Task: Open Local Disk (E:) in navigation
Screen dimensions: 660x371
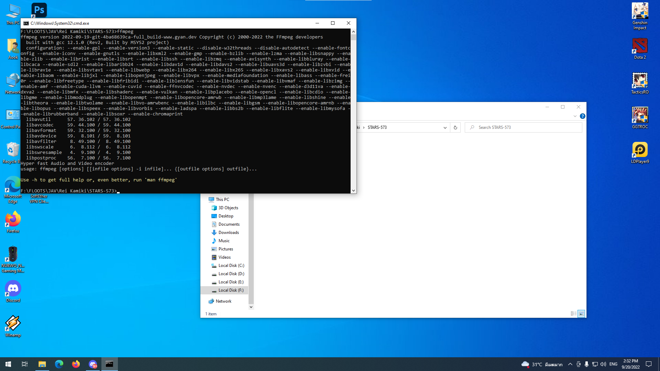Action: pos(231,282)
